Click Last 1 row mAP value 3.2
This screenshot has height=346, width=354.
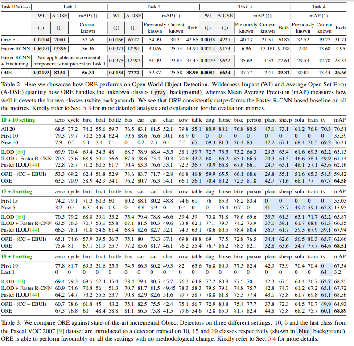338,272
